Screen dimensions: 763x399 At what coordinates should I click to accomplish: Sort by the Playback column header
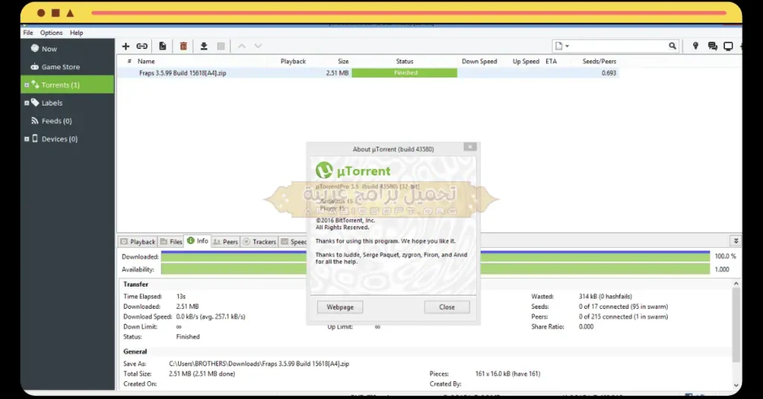coord(293,61)
